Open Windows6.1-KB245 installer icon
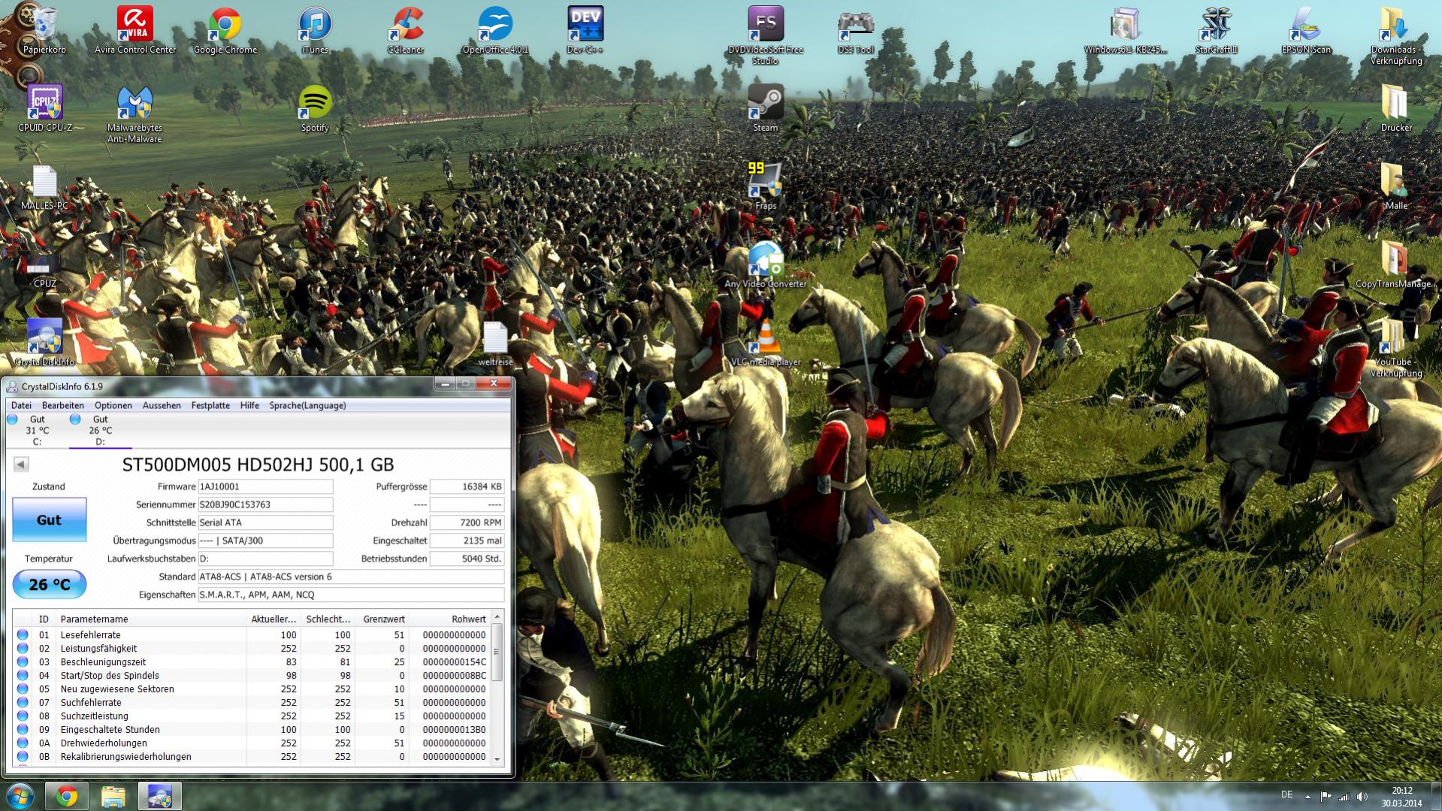This screenshot has height=811, width=1442. 1126,30
